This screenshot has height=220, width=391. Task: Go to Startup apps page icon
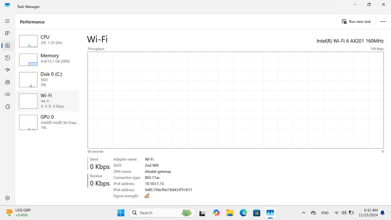coord(7,70)
